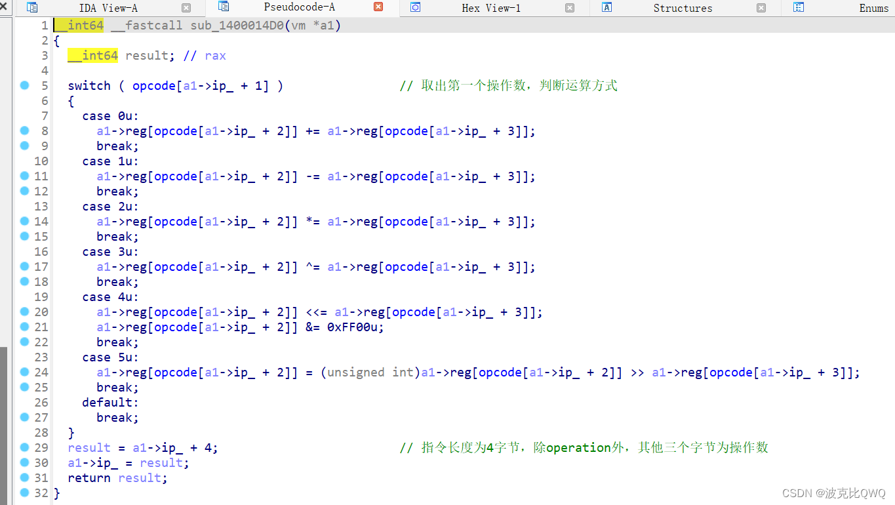The image size is (895, 505).
Task: Close the Structures tab
Action: coord(761,8)
